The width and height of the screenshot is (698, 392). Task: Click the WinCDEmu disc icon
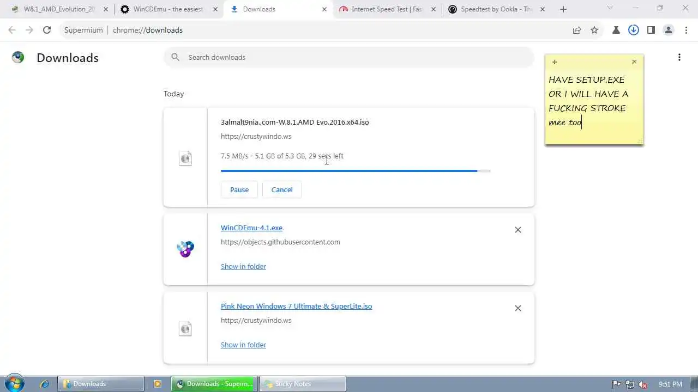pyautogui.click(x=185, y=249)
